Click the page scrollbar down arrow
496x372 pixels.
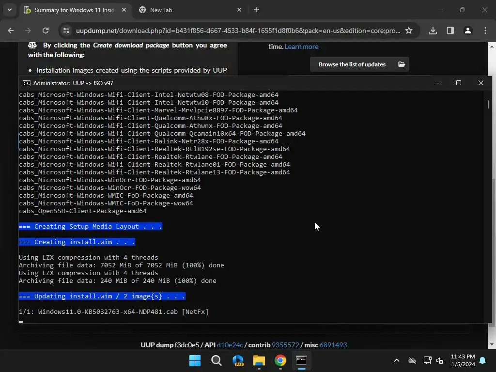point(492,344)
